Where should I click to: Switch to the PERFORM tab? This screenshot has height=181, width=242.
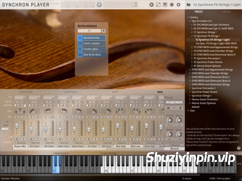(26, 92)
